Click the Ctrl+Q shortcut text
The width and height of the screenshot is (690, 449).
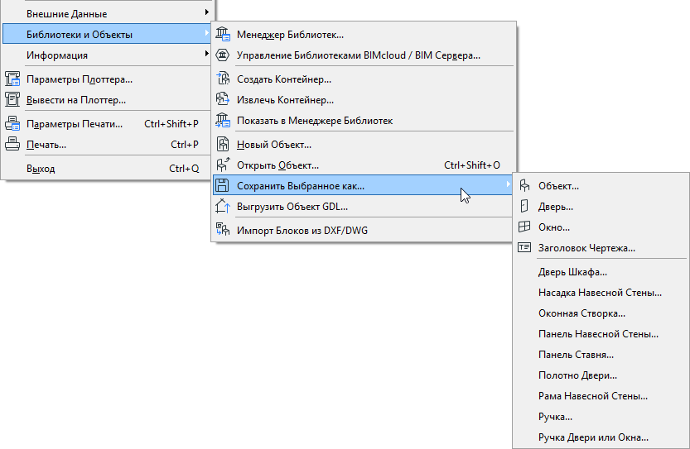184,168
